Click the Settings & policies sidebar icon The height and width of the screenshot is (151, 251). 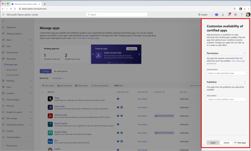coord(3,34)
